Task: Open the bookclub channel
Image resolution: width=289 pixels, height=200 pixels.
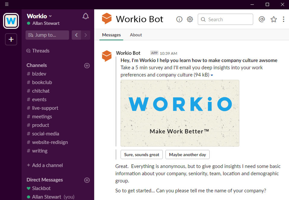Action: coord(39,82)
